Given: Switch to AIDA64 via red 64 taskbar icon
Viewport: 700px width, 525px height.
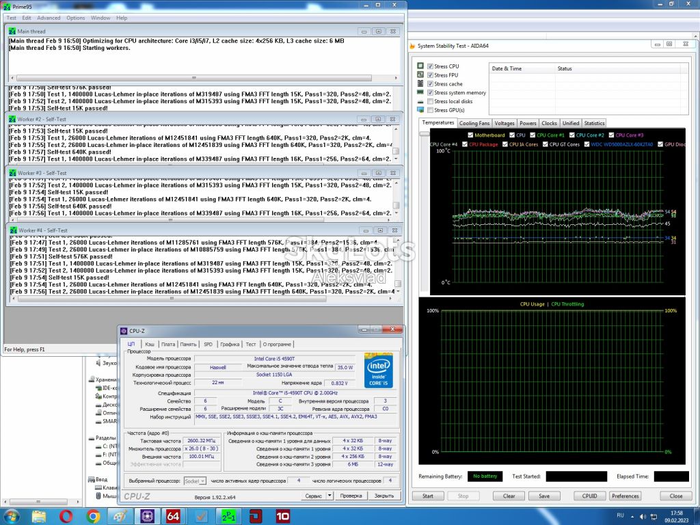Looking at the screenshot, I should coord(173,517).
